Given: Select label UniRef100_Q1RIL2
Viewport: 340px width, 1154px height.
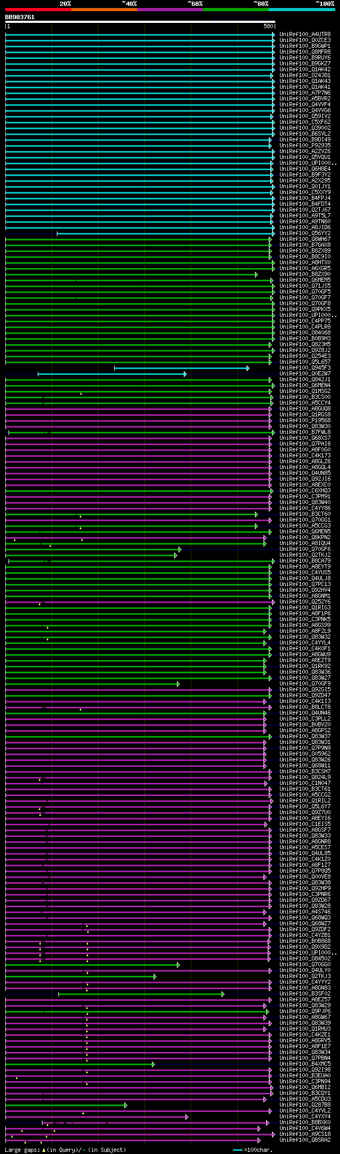Looking at the screenshot, I should pyautogui.click(x=305, y=801).
